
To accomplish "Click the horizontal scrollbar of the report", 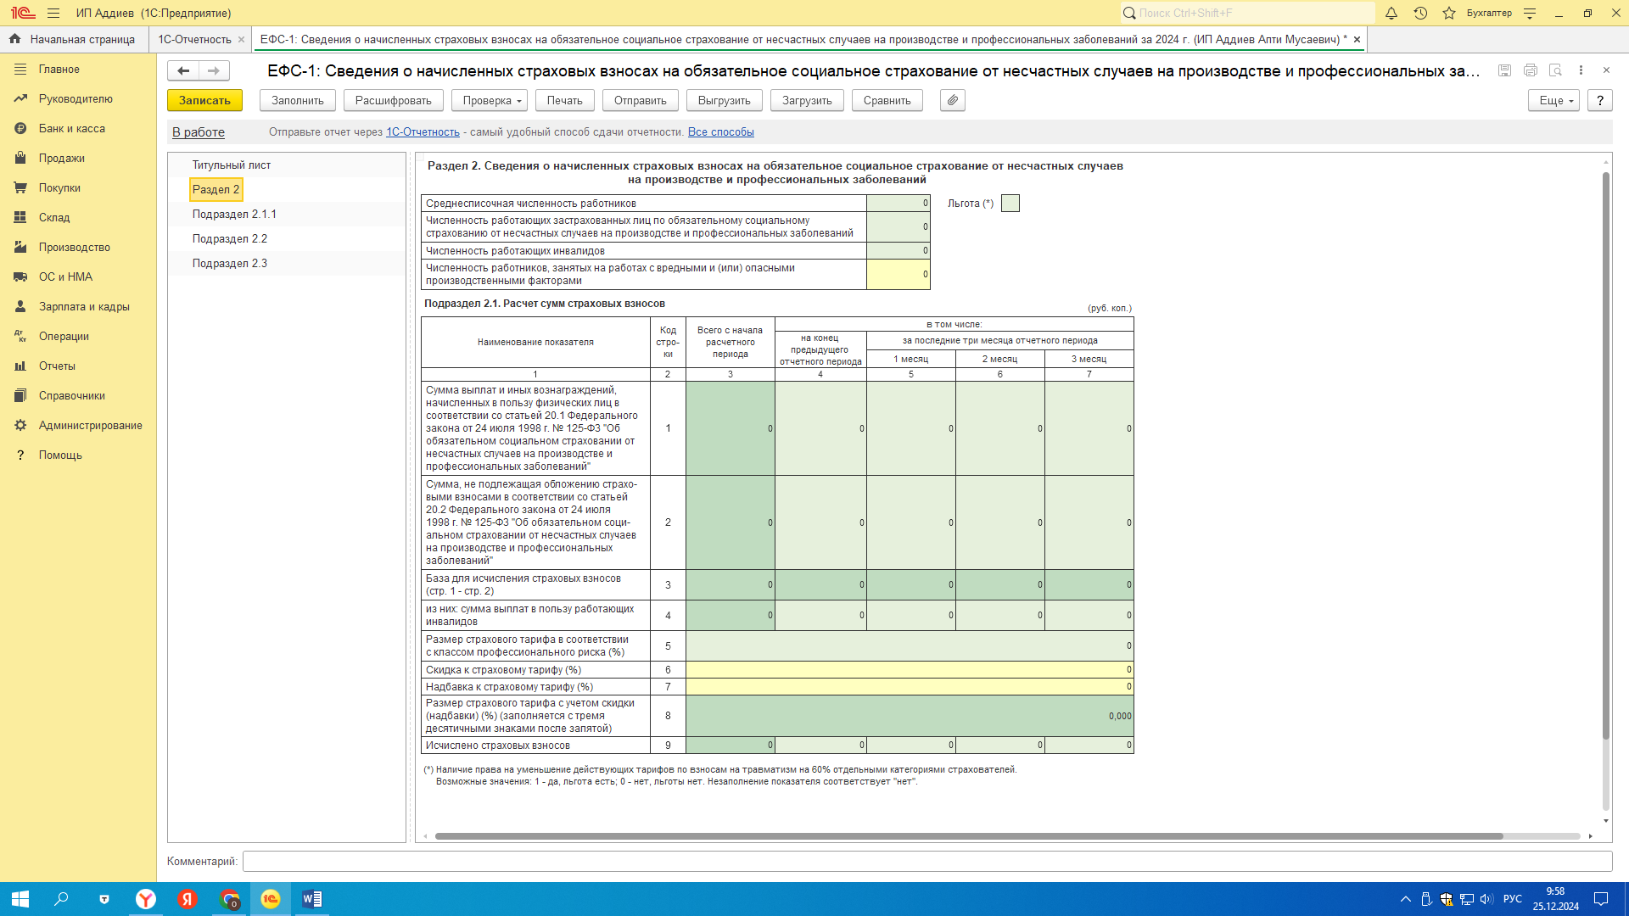I will pos(969,836).
